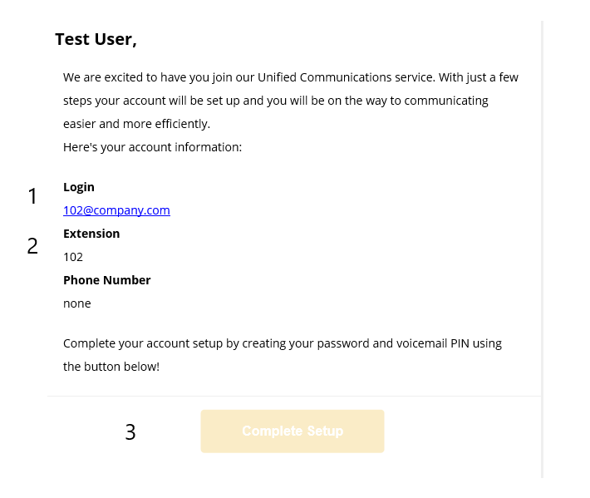The height and width of the screenshot is (498, 590).
Task: Click the text "easier and more efficiently."
Action: [x=136, y=124]
